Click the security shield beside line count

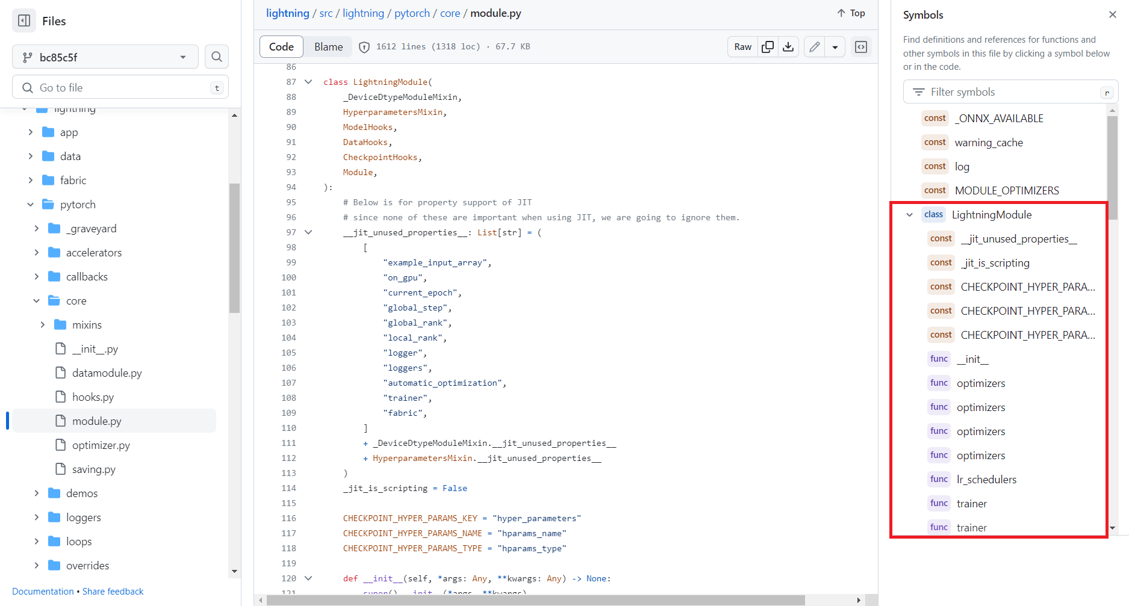[x=364, y=46]
